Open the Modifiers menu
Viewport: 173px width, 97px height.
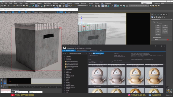(x=32, y=3)
